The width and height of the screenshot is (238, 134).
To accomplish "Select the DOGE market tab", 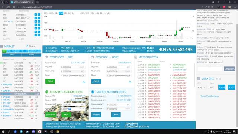I will coord(17,51).
